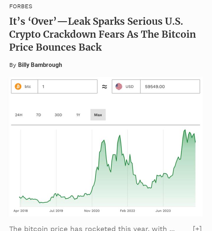
Task: Switch chart to 7D range
Action: (38, 115)
